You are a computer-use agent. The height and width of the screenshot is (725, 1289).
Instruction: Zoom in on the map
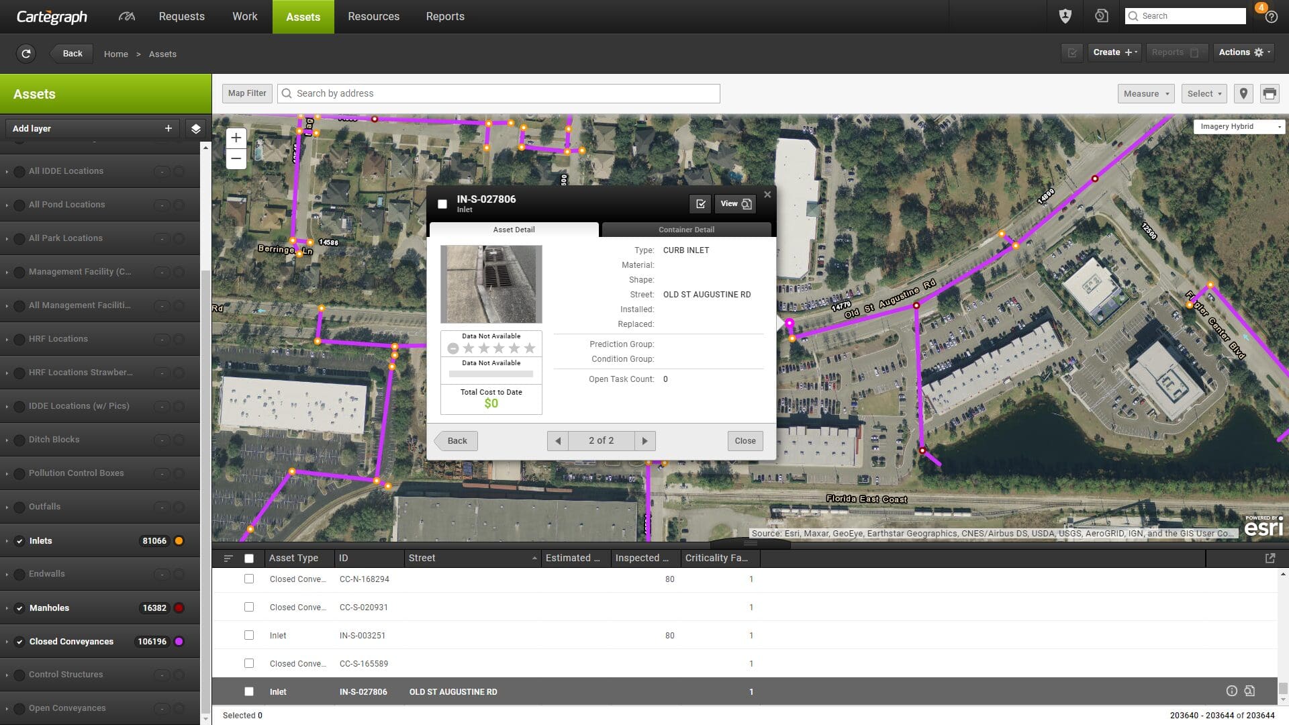(x=236, y=138)
